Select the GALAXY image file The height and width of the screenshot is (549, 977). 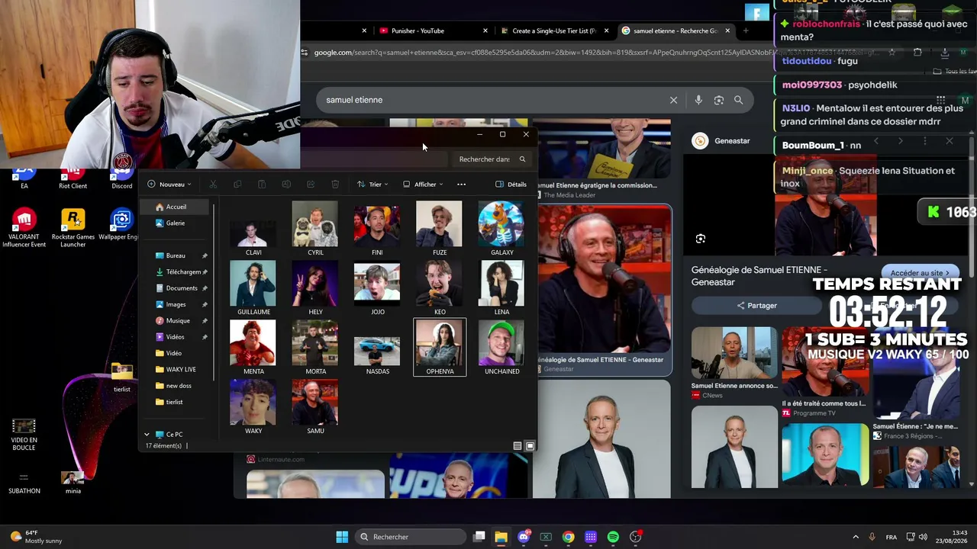click(x=501, y=229)
